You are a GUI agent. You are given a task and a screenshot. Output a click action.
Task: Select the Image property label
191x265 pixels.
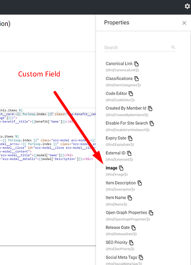(112, 168)
